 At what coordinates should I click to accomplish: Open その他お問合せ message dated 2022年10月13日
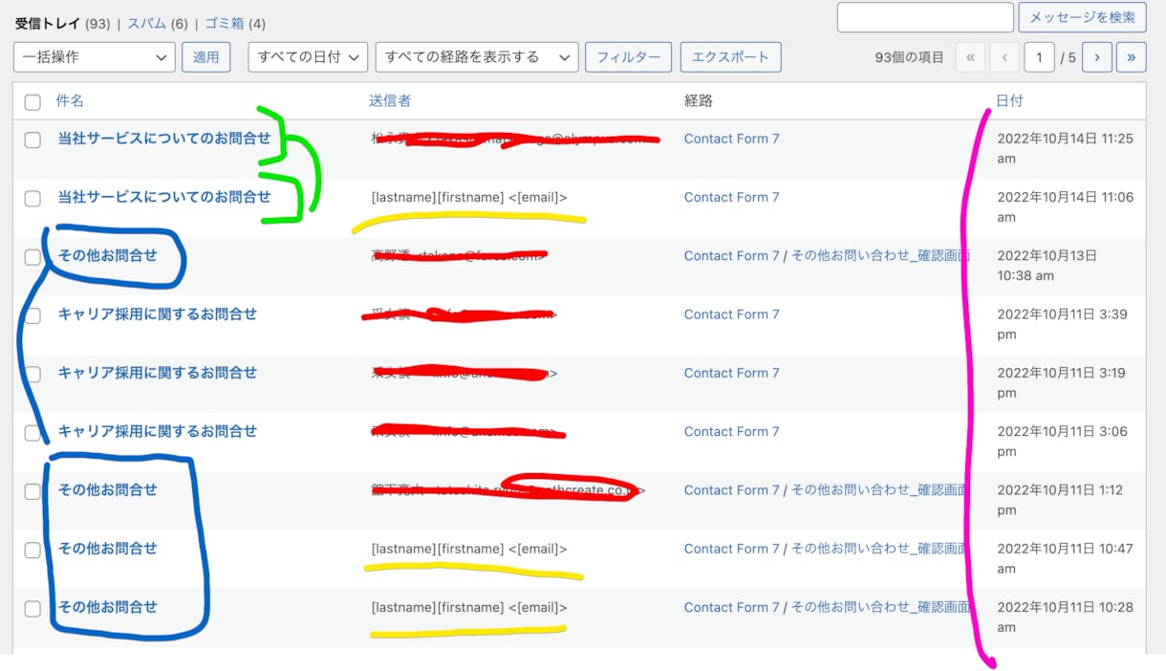(107, 255)
